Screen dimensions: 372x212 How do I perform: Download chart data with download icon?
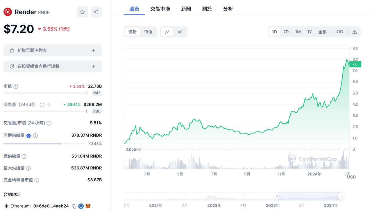pos(355,32)
